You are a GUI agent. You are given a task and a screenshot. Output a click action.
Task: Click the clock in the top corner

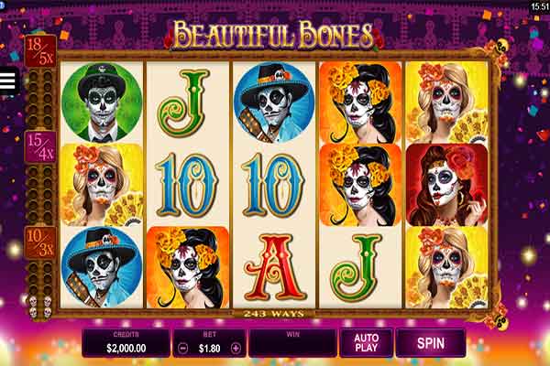pyautogui.click(x=540, y=6)
